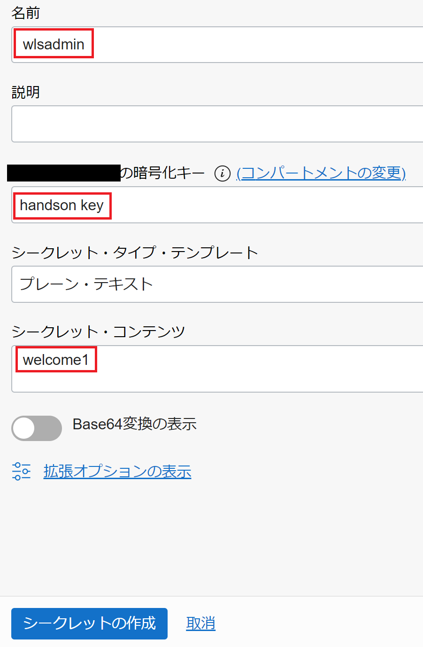Click the シークレットの作成 button
The width and height of the screenshot is (423, 647).
(x=89, y=623)
